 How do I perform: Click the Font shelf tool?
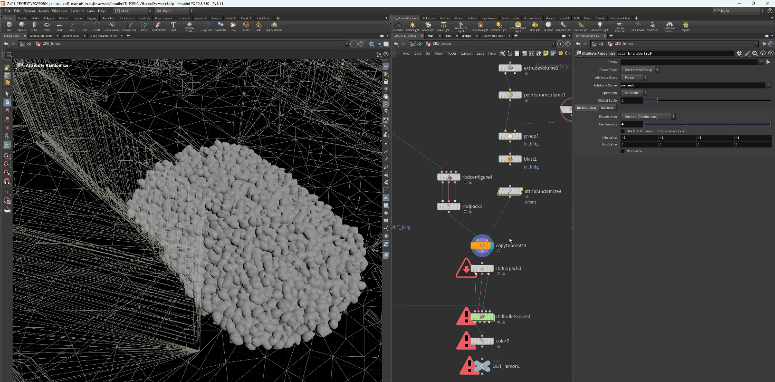coord(173,25)
